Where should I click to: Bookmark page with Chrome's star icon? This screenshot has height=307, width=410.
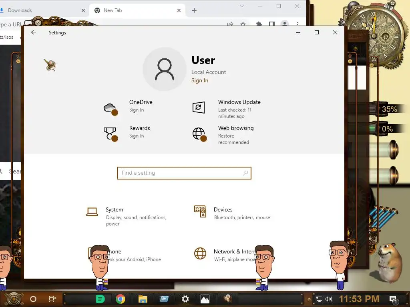243,24
